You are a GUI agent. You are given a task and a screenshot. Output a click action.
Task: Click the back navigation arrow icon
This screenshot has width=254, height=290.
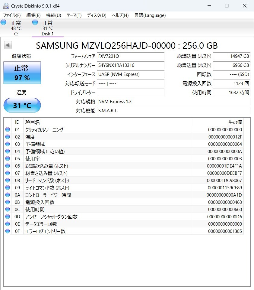tap(8, 45)
